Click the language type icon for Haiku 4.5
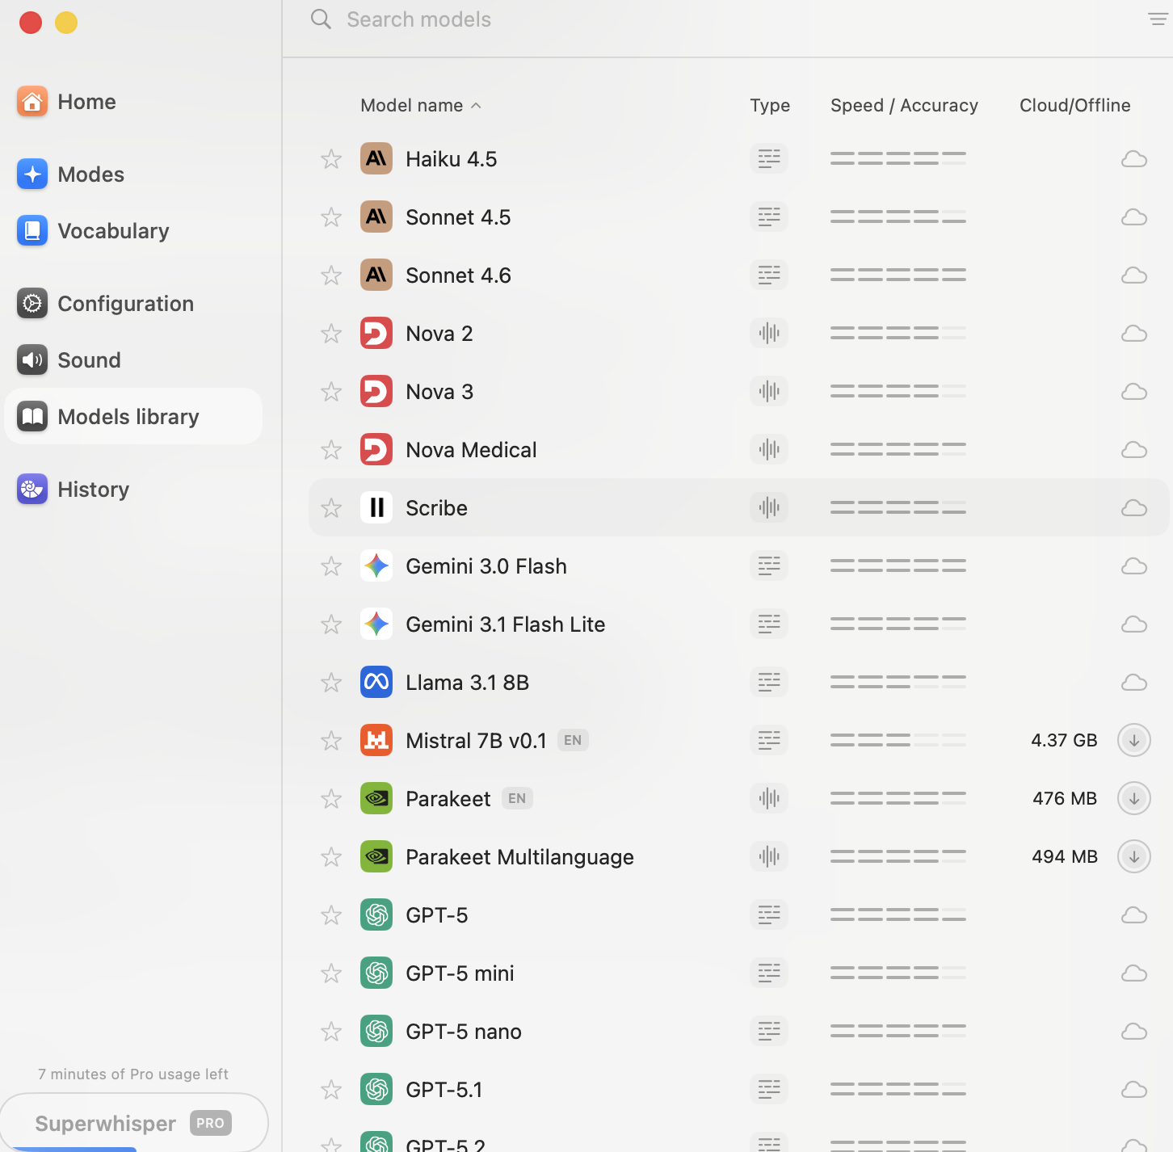The image size is (1173, 1152). coord(769,158)
